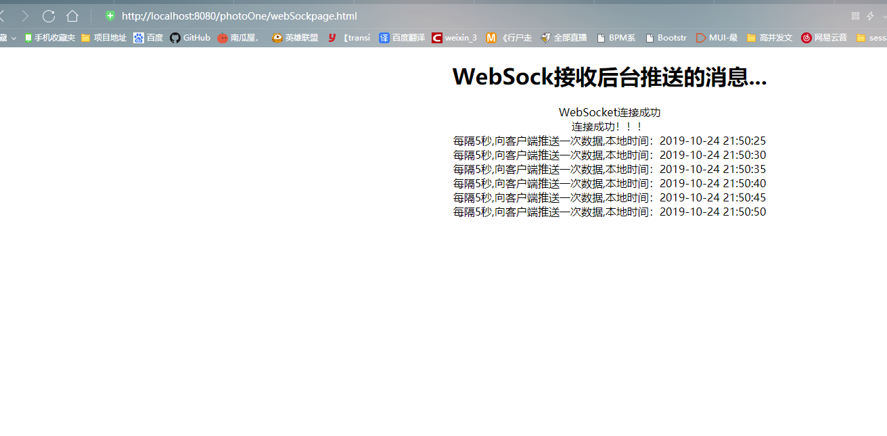Open the 百度 bookmark
Viewport: 887px width, 436px height.
(148, 38)
